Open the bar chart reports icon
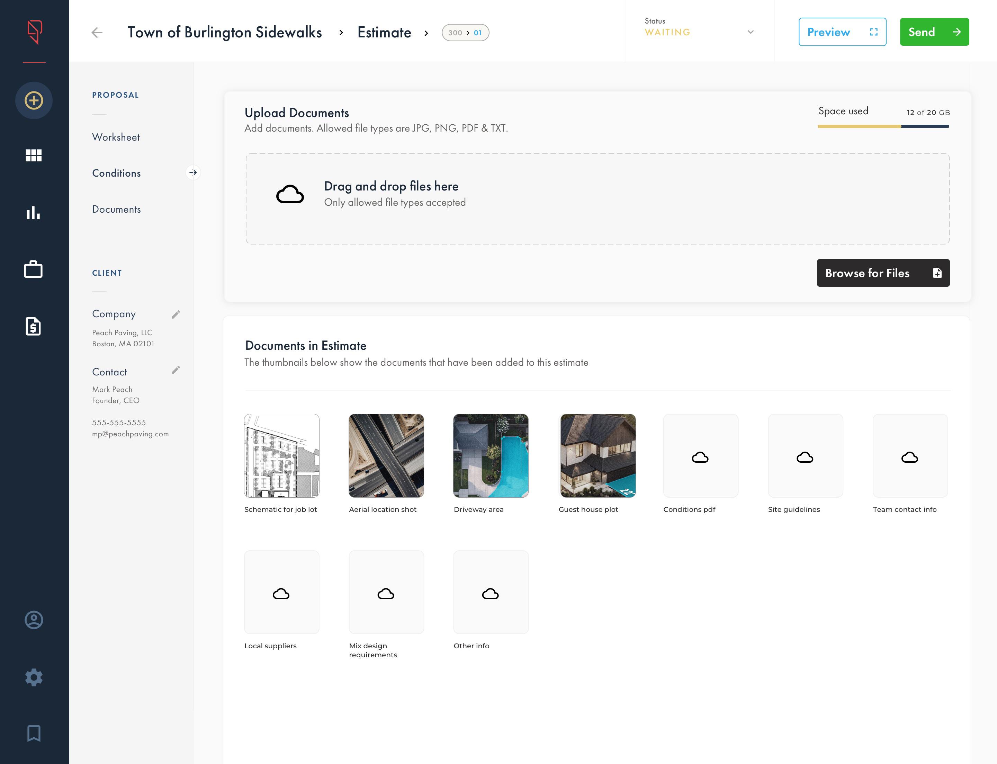 (34, 213)
